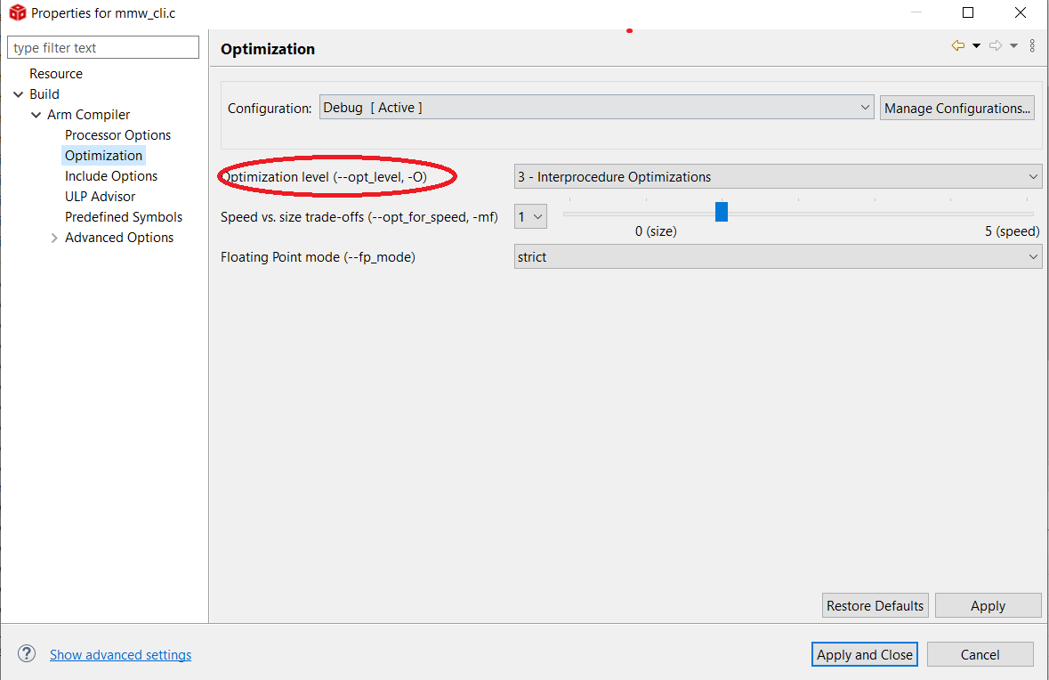This screenshot has height=680, width=1049.
Task: Click the help question mark icon
Action: coord(27,654)
